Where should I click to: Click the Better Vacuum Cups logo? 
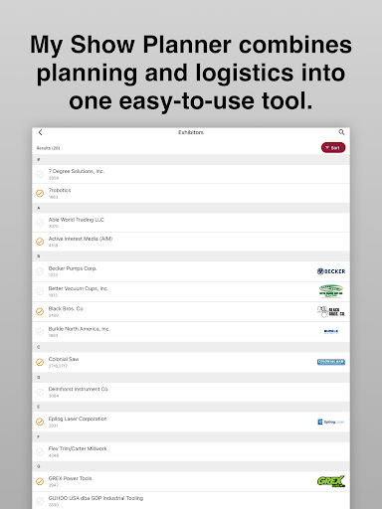331,291
